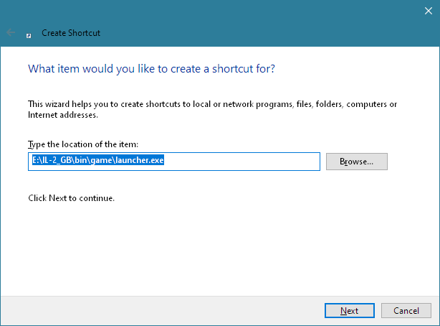
Task: Click the "What item would you like" heading
Action: tap(151, 69)
